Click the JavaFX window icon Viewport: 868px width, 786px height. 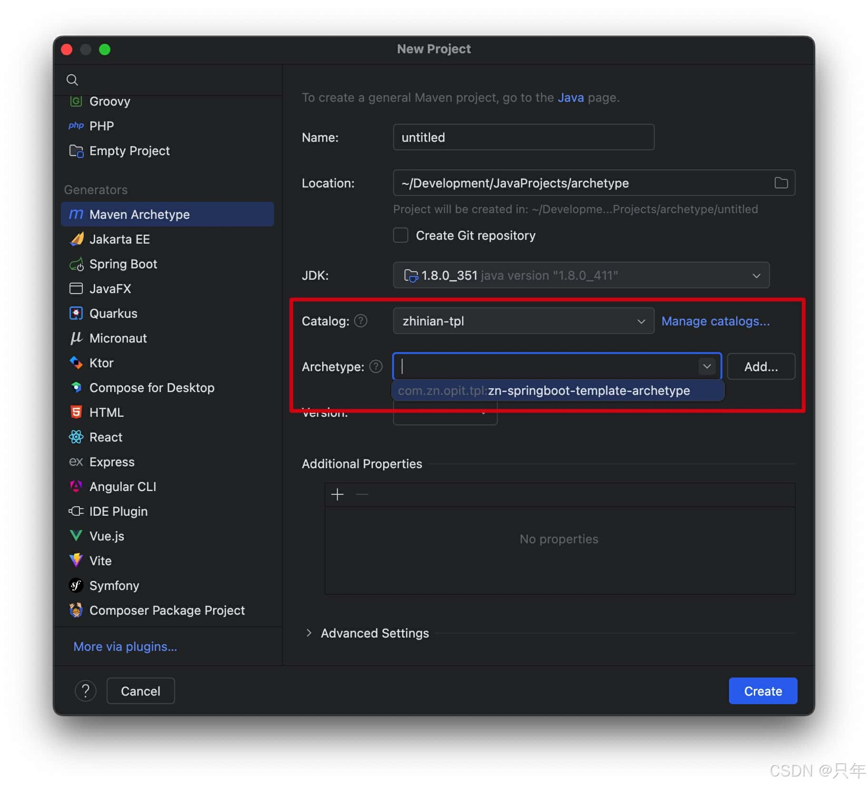76,288
